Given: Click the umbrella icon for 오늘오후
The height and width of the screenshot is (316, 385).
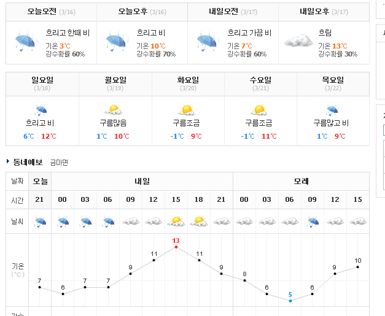Looking at the screenshot, I should (117, 41).
